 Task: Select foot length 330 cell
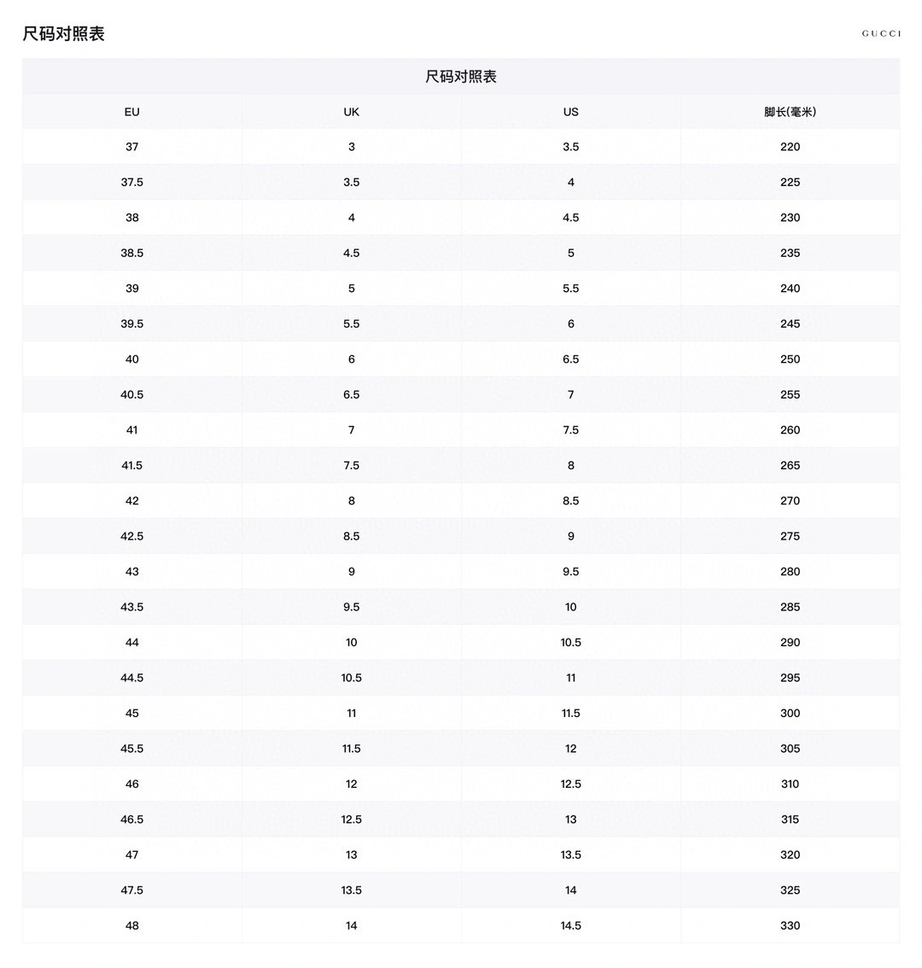tap(790, 925)
